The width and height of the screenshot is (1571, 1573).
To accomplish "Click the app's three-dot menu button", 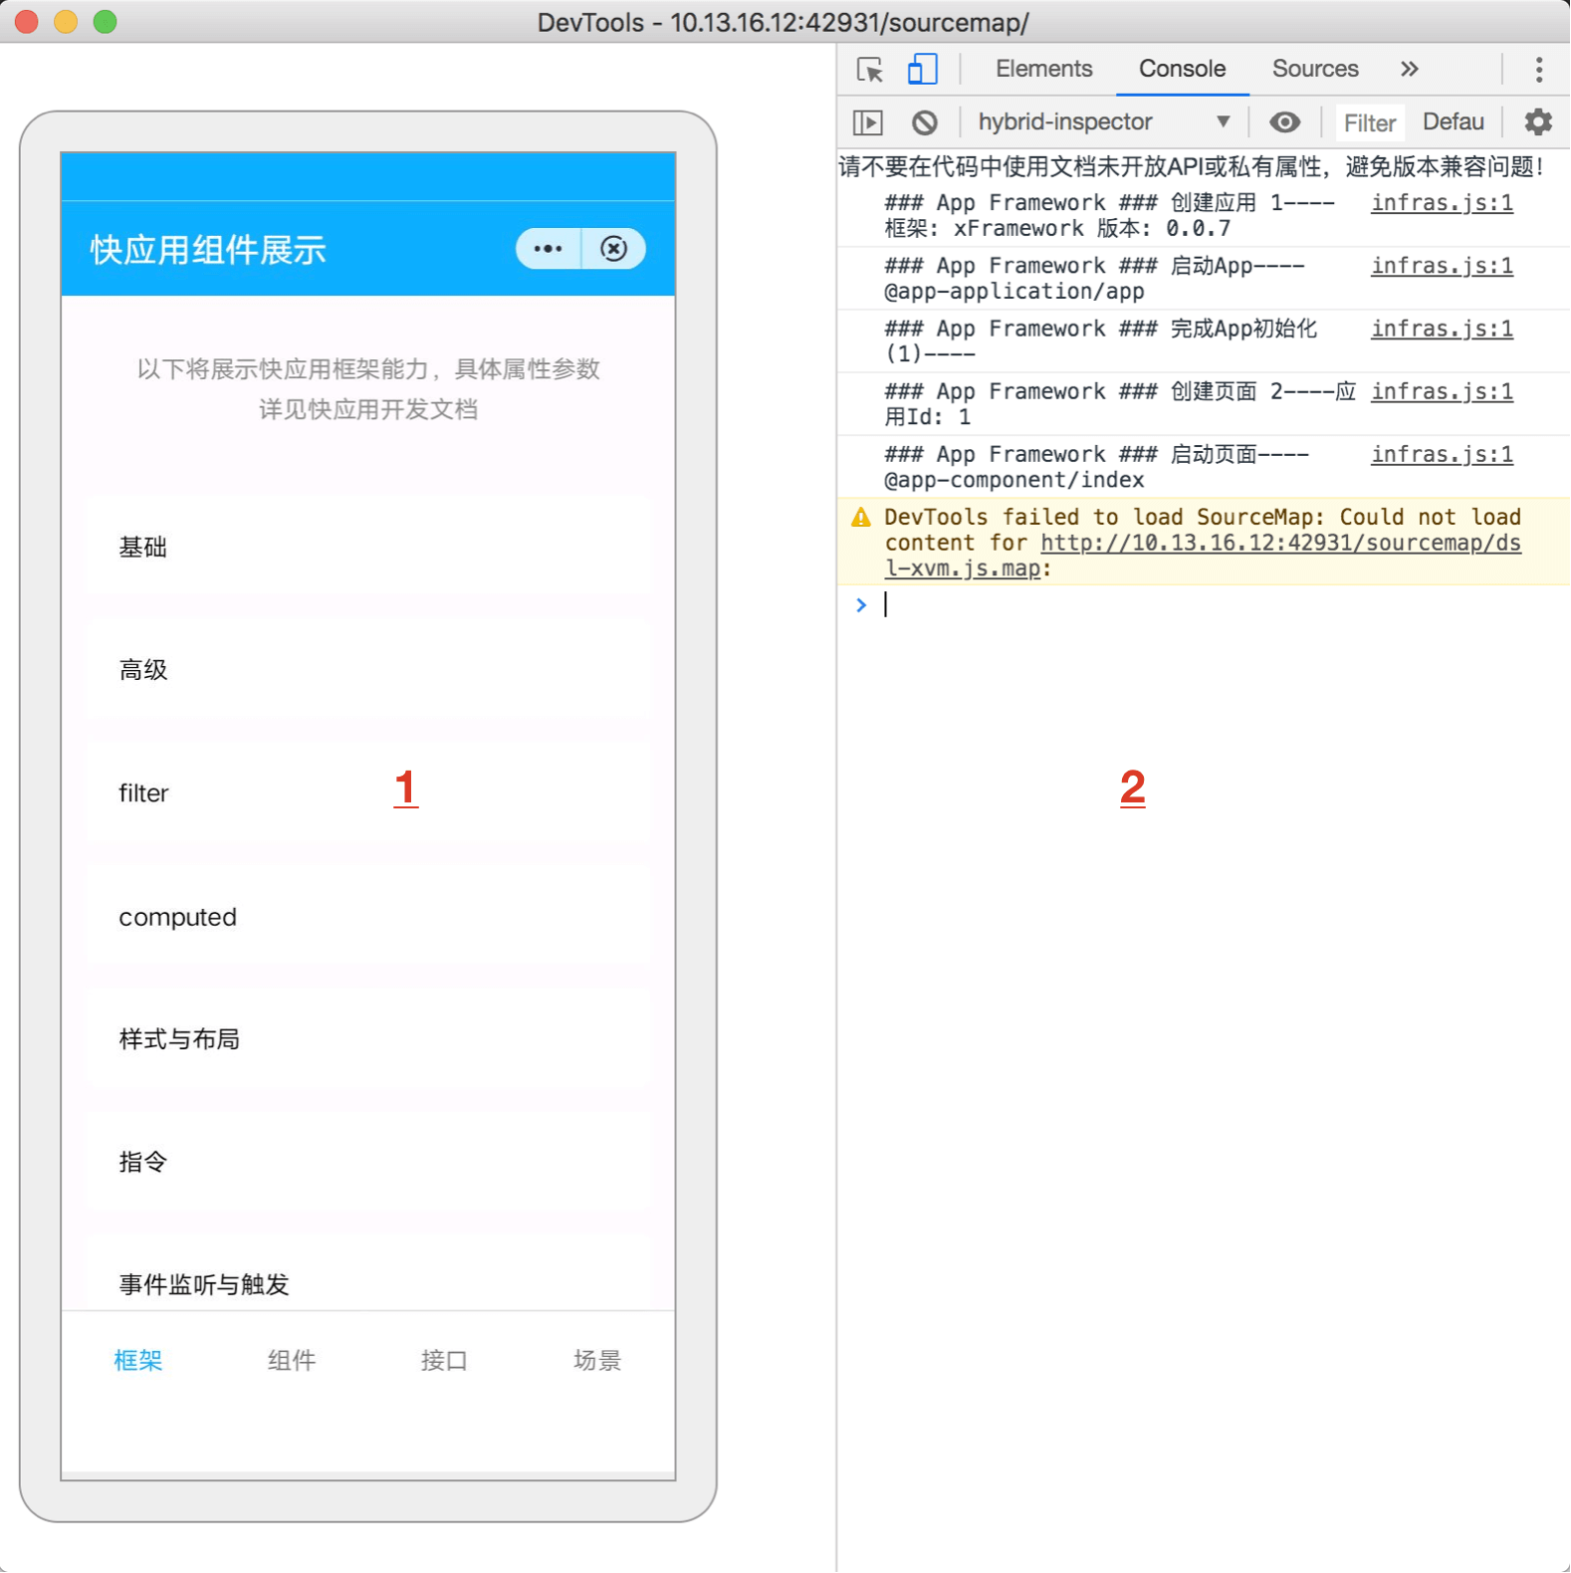I will pos(549,249).
